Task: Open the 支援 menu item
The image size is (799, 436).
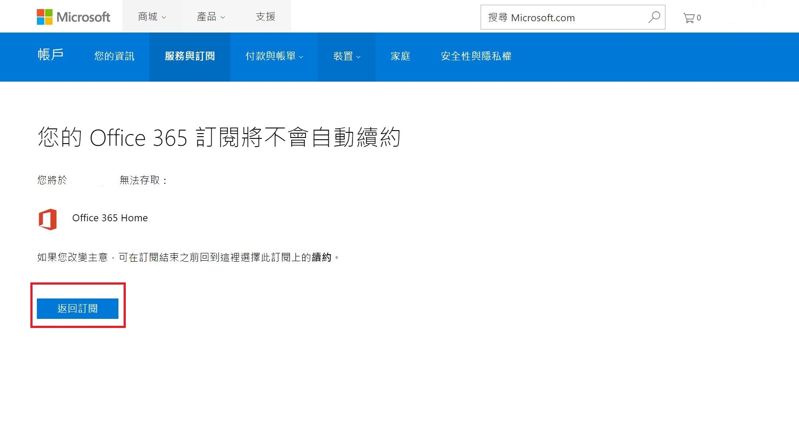Action: pyautogui.click(x=265, y=16)
